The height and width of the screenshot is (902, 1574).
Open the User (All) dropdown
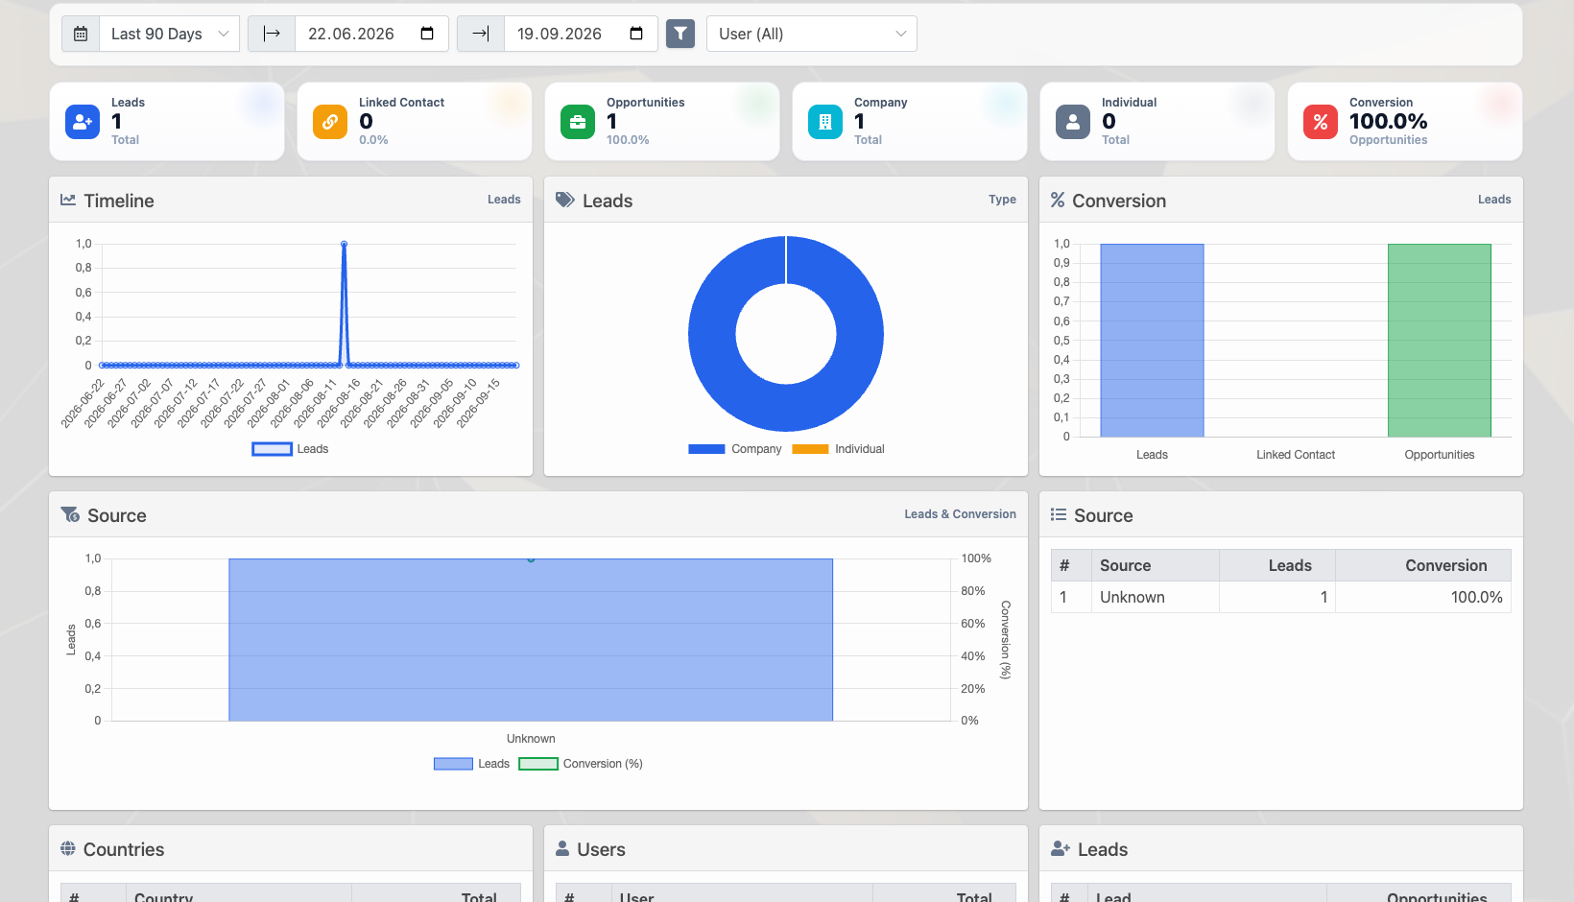812,34
